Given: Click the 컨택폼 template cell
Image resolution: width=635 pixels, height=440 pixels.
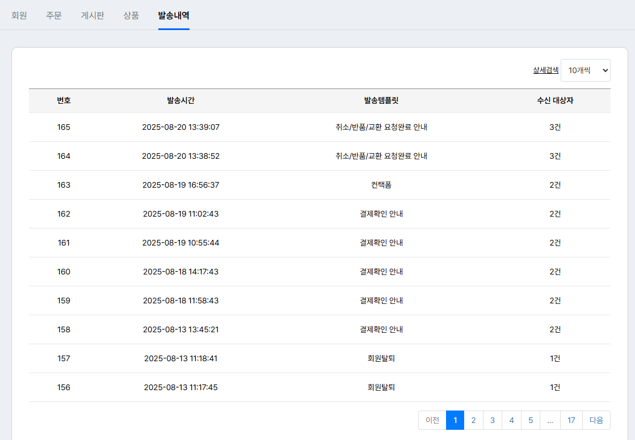Looking at the screenshot, I should point(381,185).
